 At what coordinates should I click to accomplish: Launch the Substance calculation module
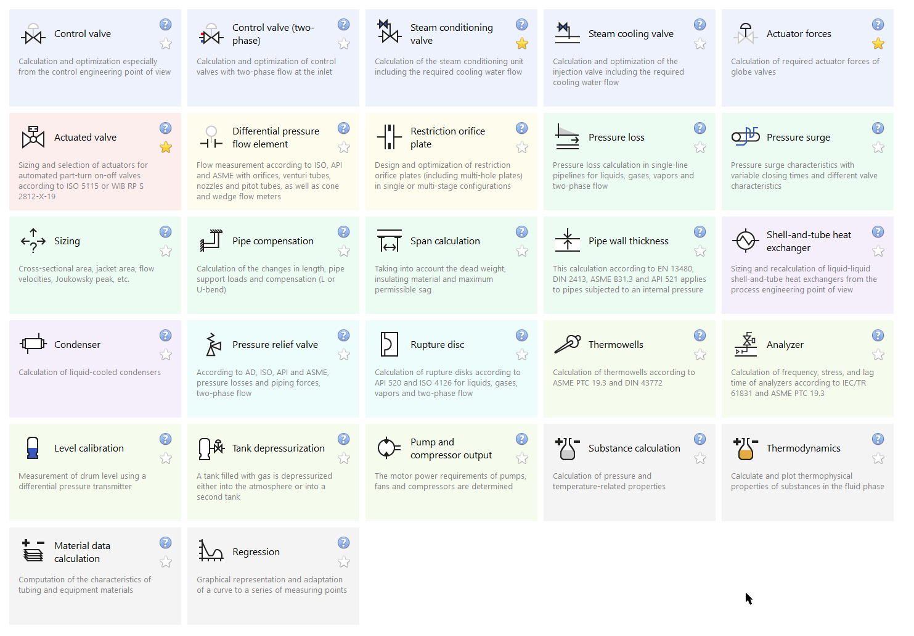tap(634, 448)
